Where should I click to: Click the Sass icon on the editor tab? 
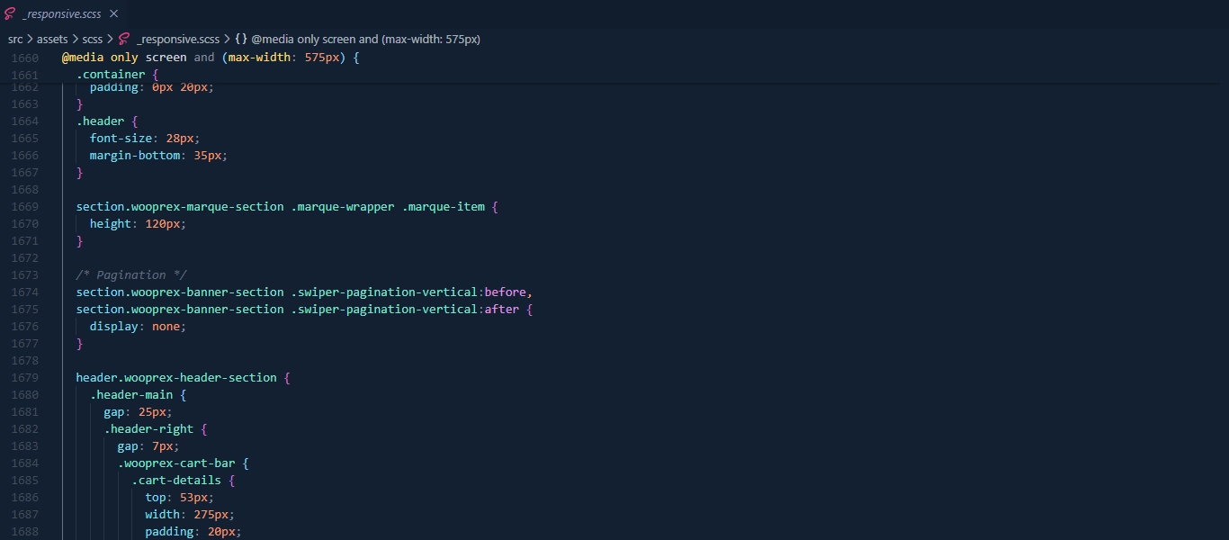point(10,13)
